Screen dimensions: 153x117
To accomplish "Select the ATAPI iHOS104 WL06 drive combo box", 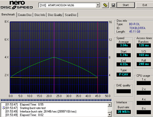I will pos(69,5).
